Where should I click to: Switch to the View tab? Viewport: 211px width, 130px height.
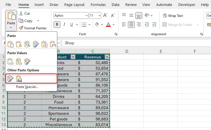coord(146,5)
